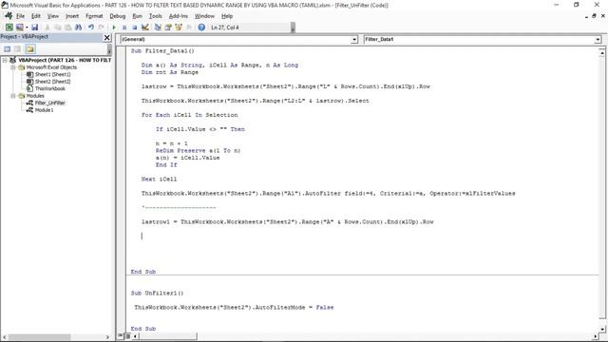Toggle Folders button in Project pane
The height and width of the screenshot is (342, 608).
[30, 48]
